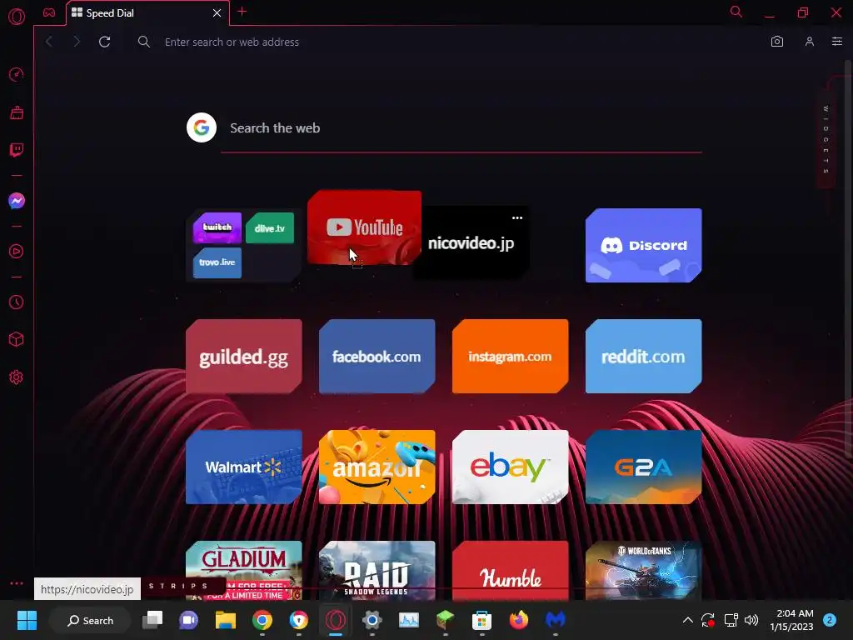Screen dimensions: 853x640
Task: Open the Easy Setup sliders icon
Action: pos(837,42)
